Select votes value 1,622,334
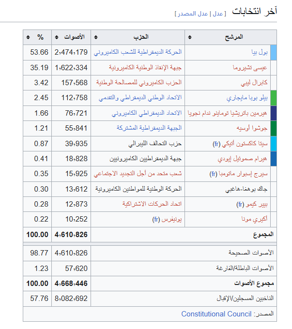Viewport: 292px width, 329px height. coord(71,68)
